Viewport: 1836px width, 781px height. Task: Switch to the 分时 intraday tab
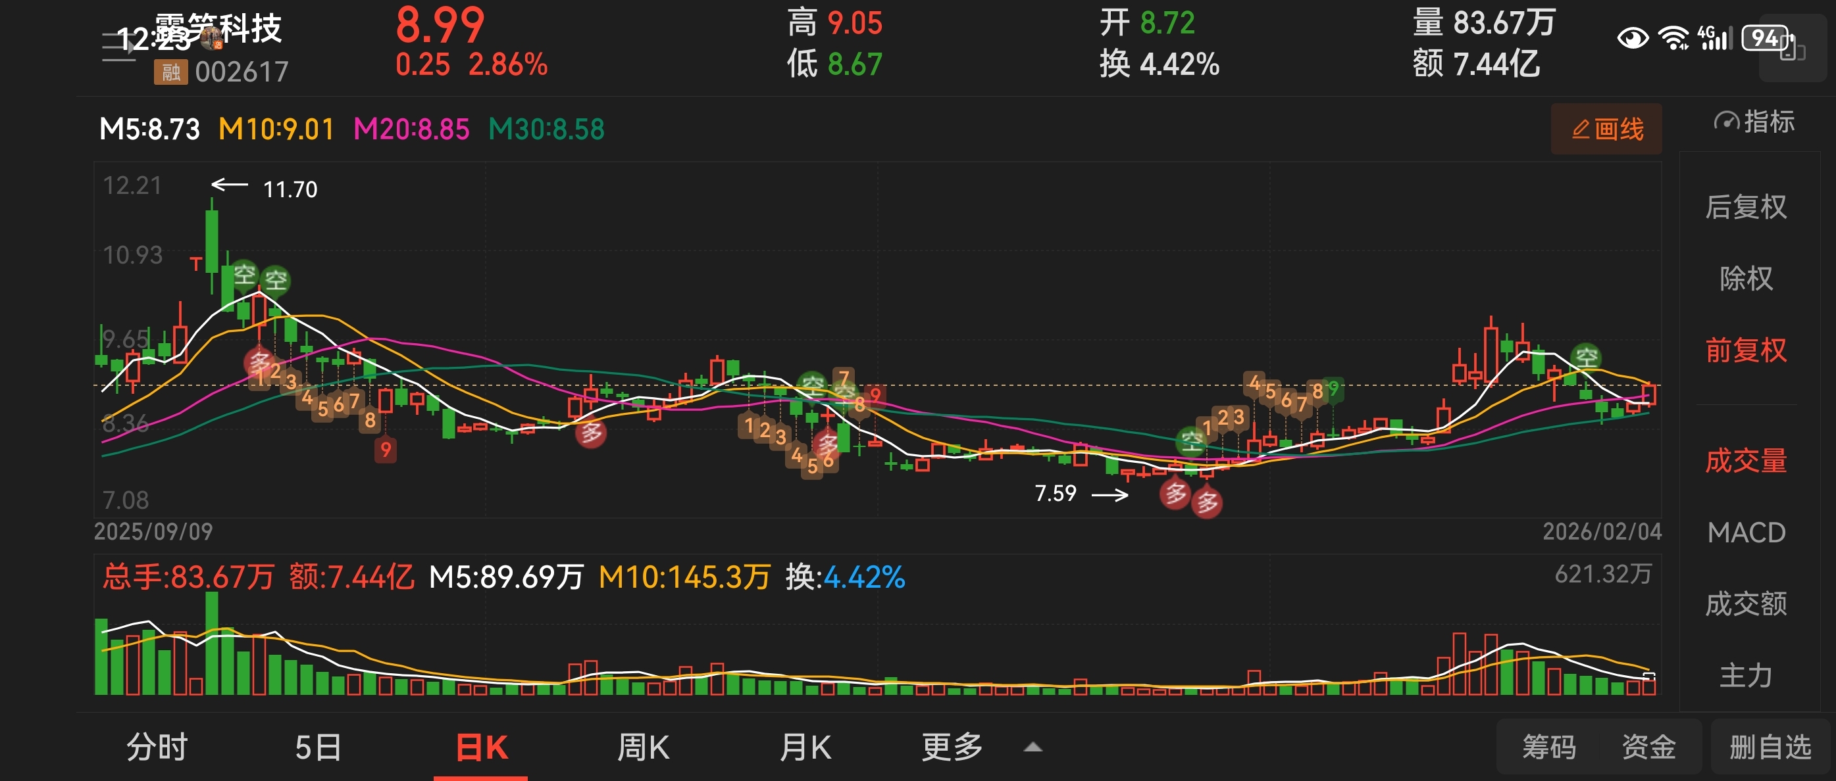[157, 747]
